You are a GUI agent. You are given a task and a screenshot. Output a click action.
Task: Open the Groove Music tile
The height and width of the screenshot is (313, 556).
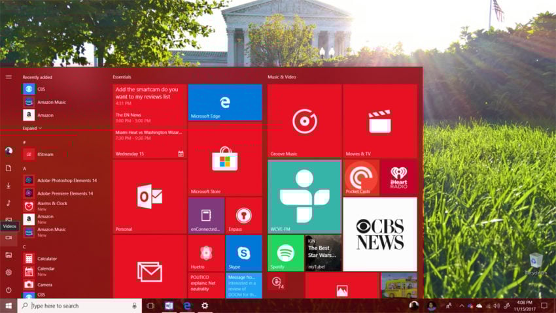tap(305, 121)
